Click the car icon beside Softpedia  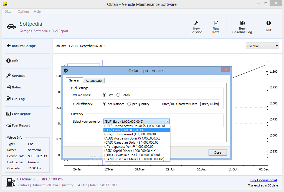click(11, 27)
